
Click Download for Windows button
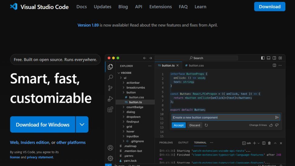43,124
